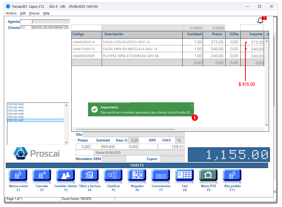Click the Alta pedido F11 icon
Image resolution: width=282 pixels, height=207 pixels.
tap(232, 175)
